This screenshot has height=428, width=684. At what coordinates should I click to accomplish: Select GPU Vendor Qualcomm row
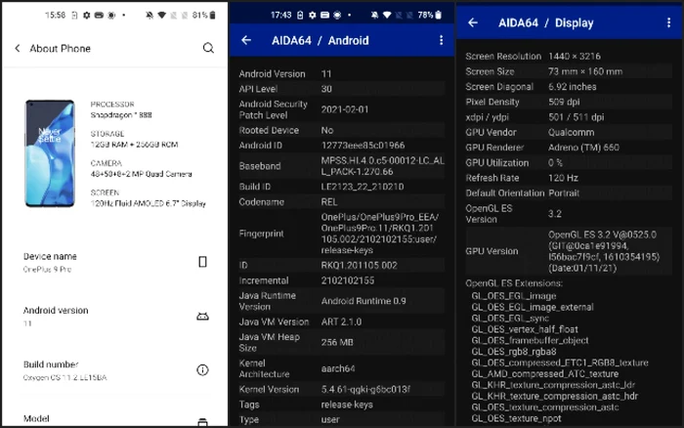pyautogui.click(x=569, y=132)
